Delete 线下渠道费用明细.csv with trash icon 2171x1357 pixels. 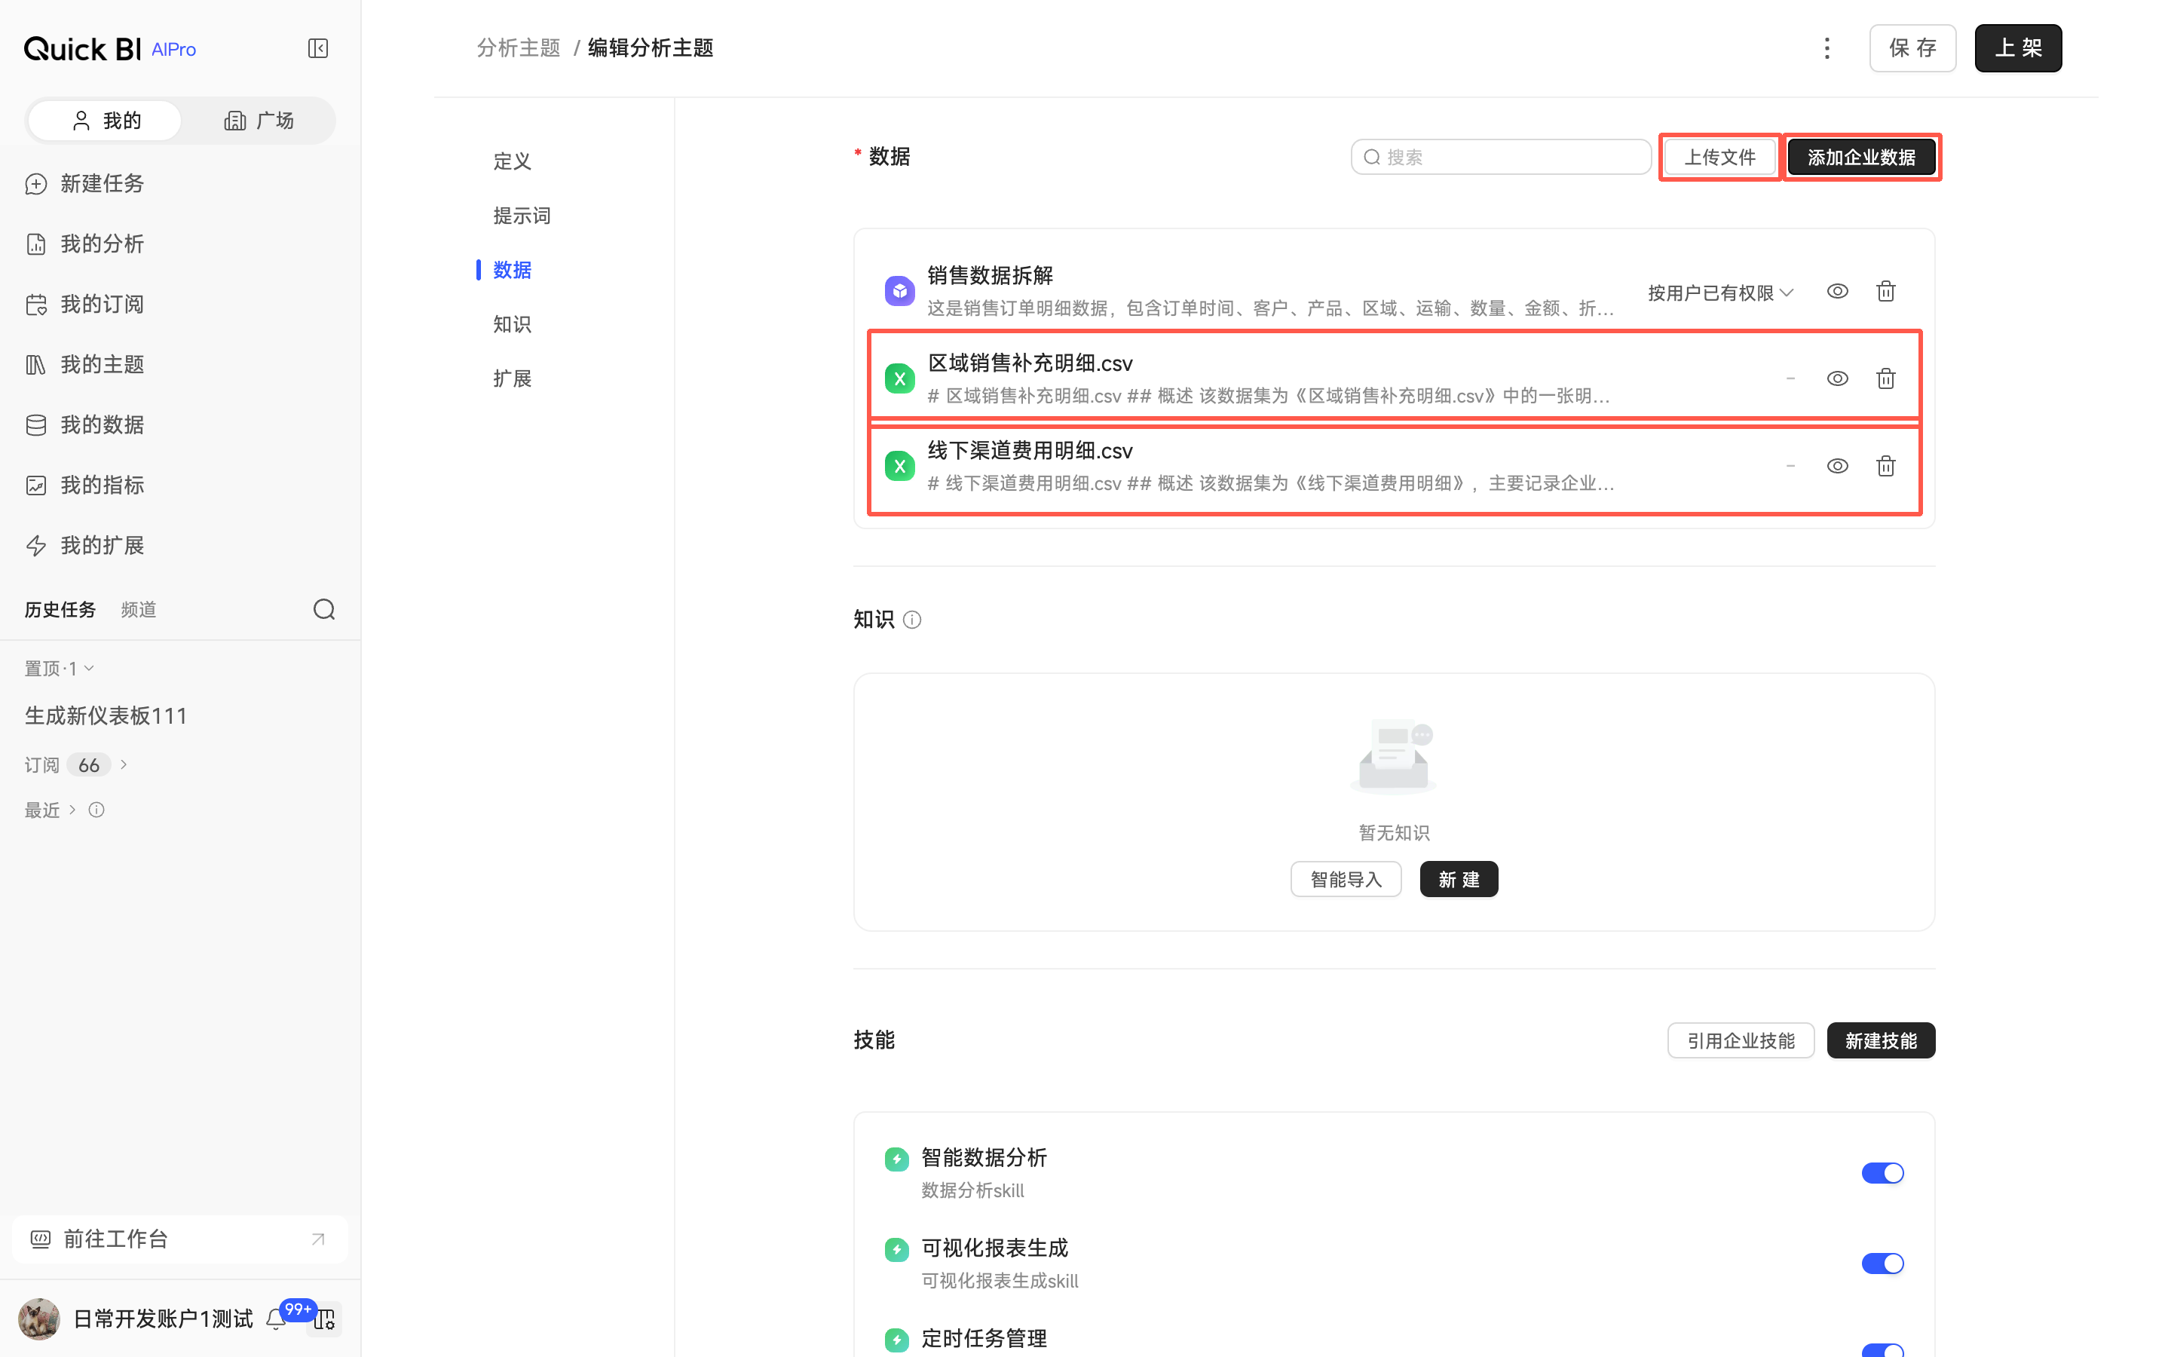click(x=1886, y=466)
